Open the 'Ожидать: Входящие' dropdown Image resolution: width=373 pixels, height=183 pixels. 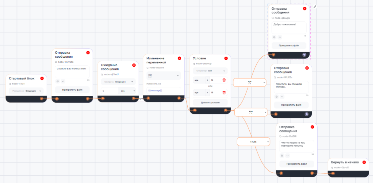118,81
